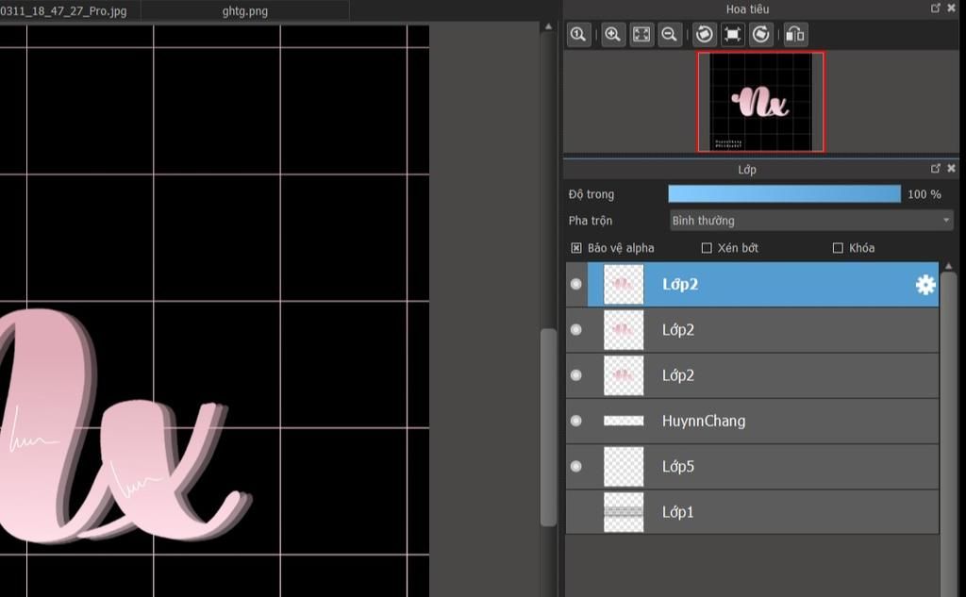Toggle Bảo vệ alpha checkbox
The image size is (966, 597).
[x=576, y=248]
